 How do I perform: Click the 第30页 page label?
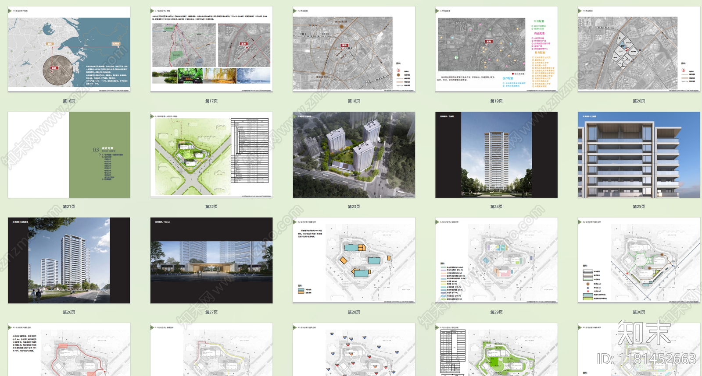(639, 313)
